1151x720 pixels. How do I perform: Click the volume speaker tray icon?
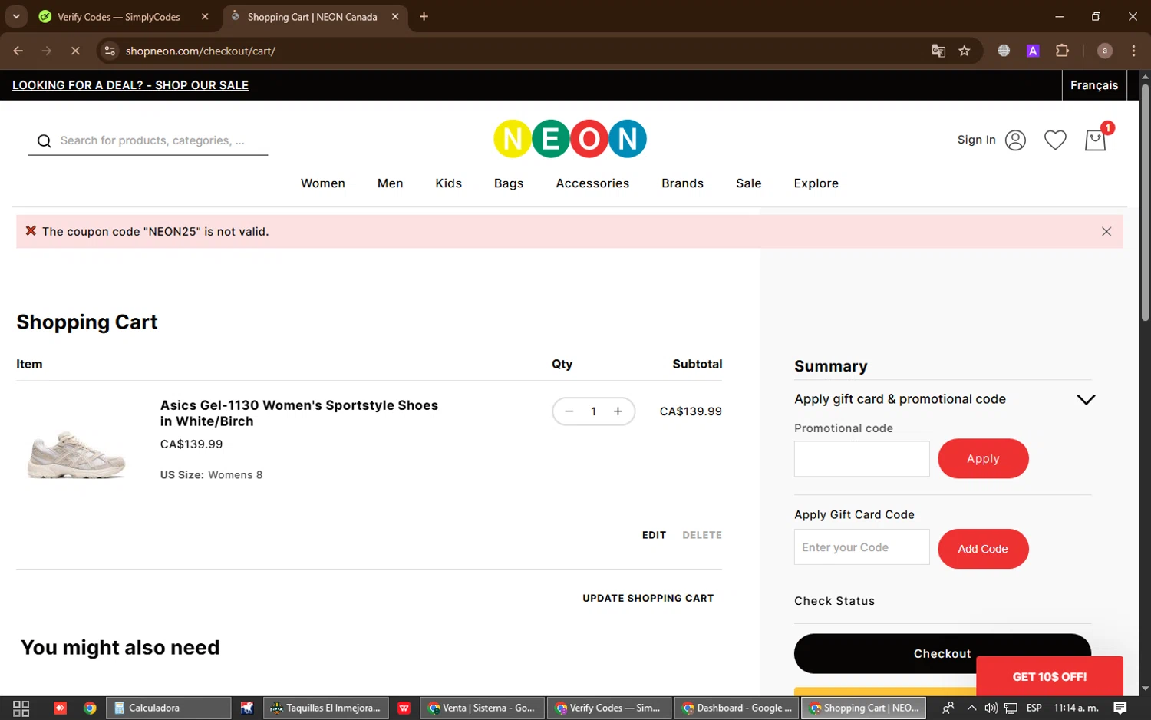[991, 708]
